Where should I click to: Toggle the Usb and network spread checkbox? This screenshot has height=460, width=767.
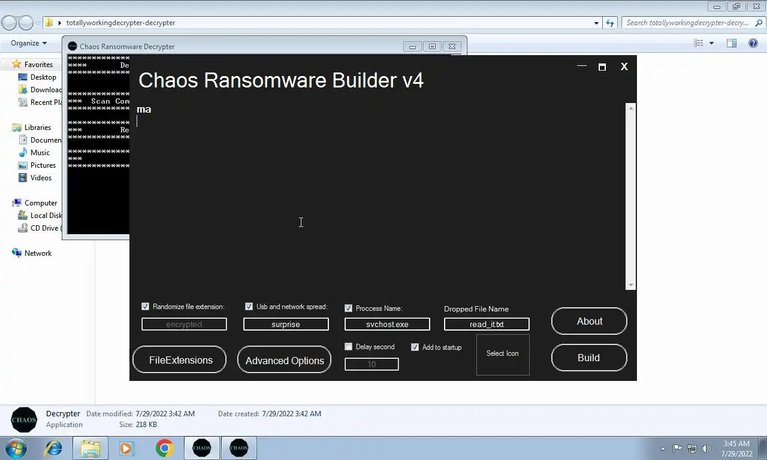(x=249, y=307)
